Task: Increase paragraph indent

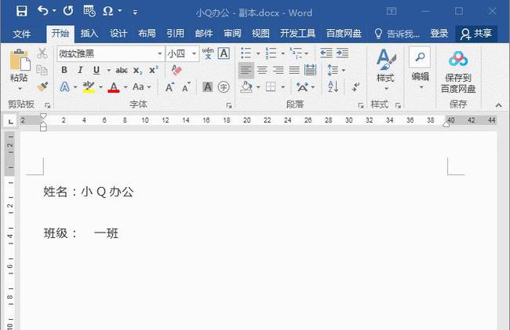Action: (343, 53)
